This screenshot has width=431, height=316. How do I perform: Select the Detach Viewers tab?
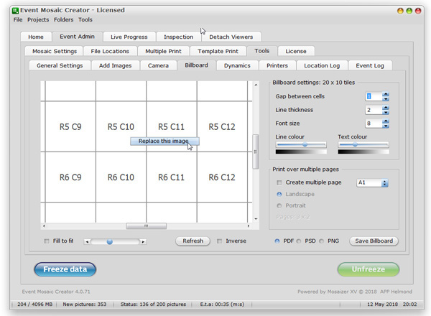[x=231, y=37]
